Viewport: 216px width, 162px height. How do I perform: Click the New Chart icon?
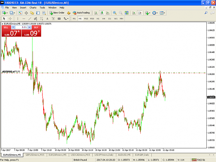(4, 13)
